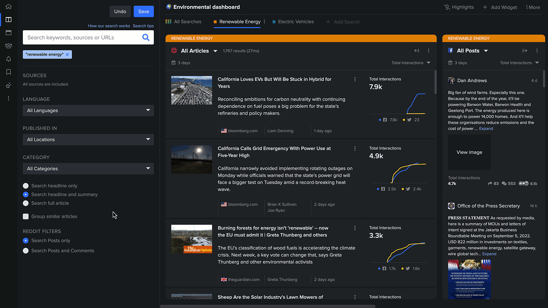548x308 pixels.
Task: Click the calendar icon in All Articles
Action: [x=173, y=63]
